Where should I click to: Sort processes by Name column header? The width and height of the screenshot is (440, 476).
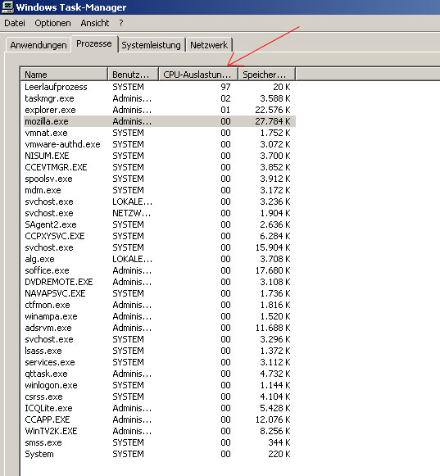[64, 75]
